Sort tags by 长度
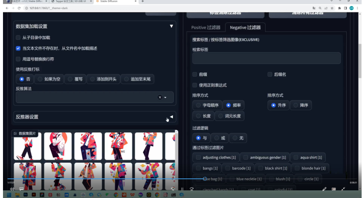362x198 pixels. [198, 116]
